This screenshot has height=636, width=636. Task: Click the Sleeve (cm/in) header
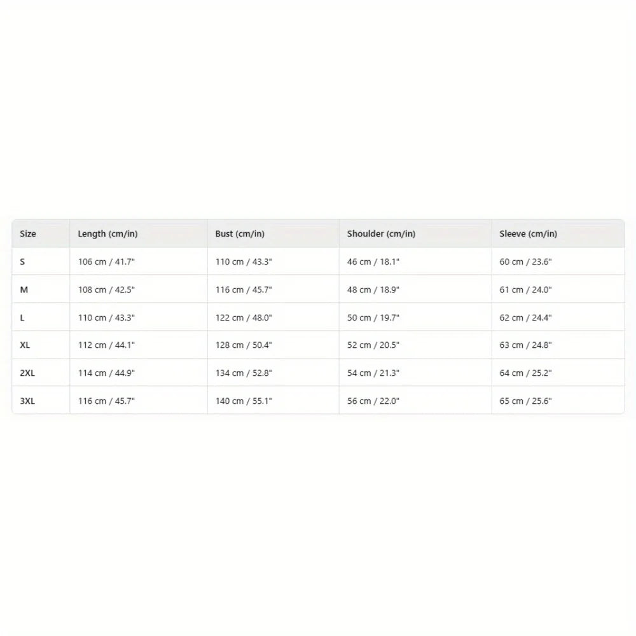coord(528,233)
